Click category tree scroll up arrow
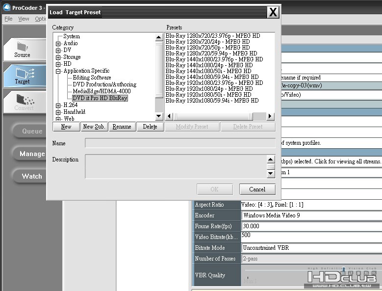This screenshot has height=291, width=382. click(x=159, y=37)
